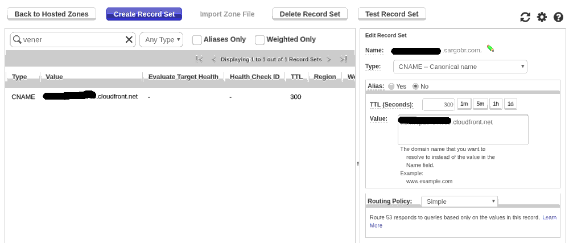The height and width of the screenshot is (243, 569).
Task: Open the help question mark icon
Action: pyautogui.click(x=558, y=18)
